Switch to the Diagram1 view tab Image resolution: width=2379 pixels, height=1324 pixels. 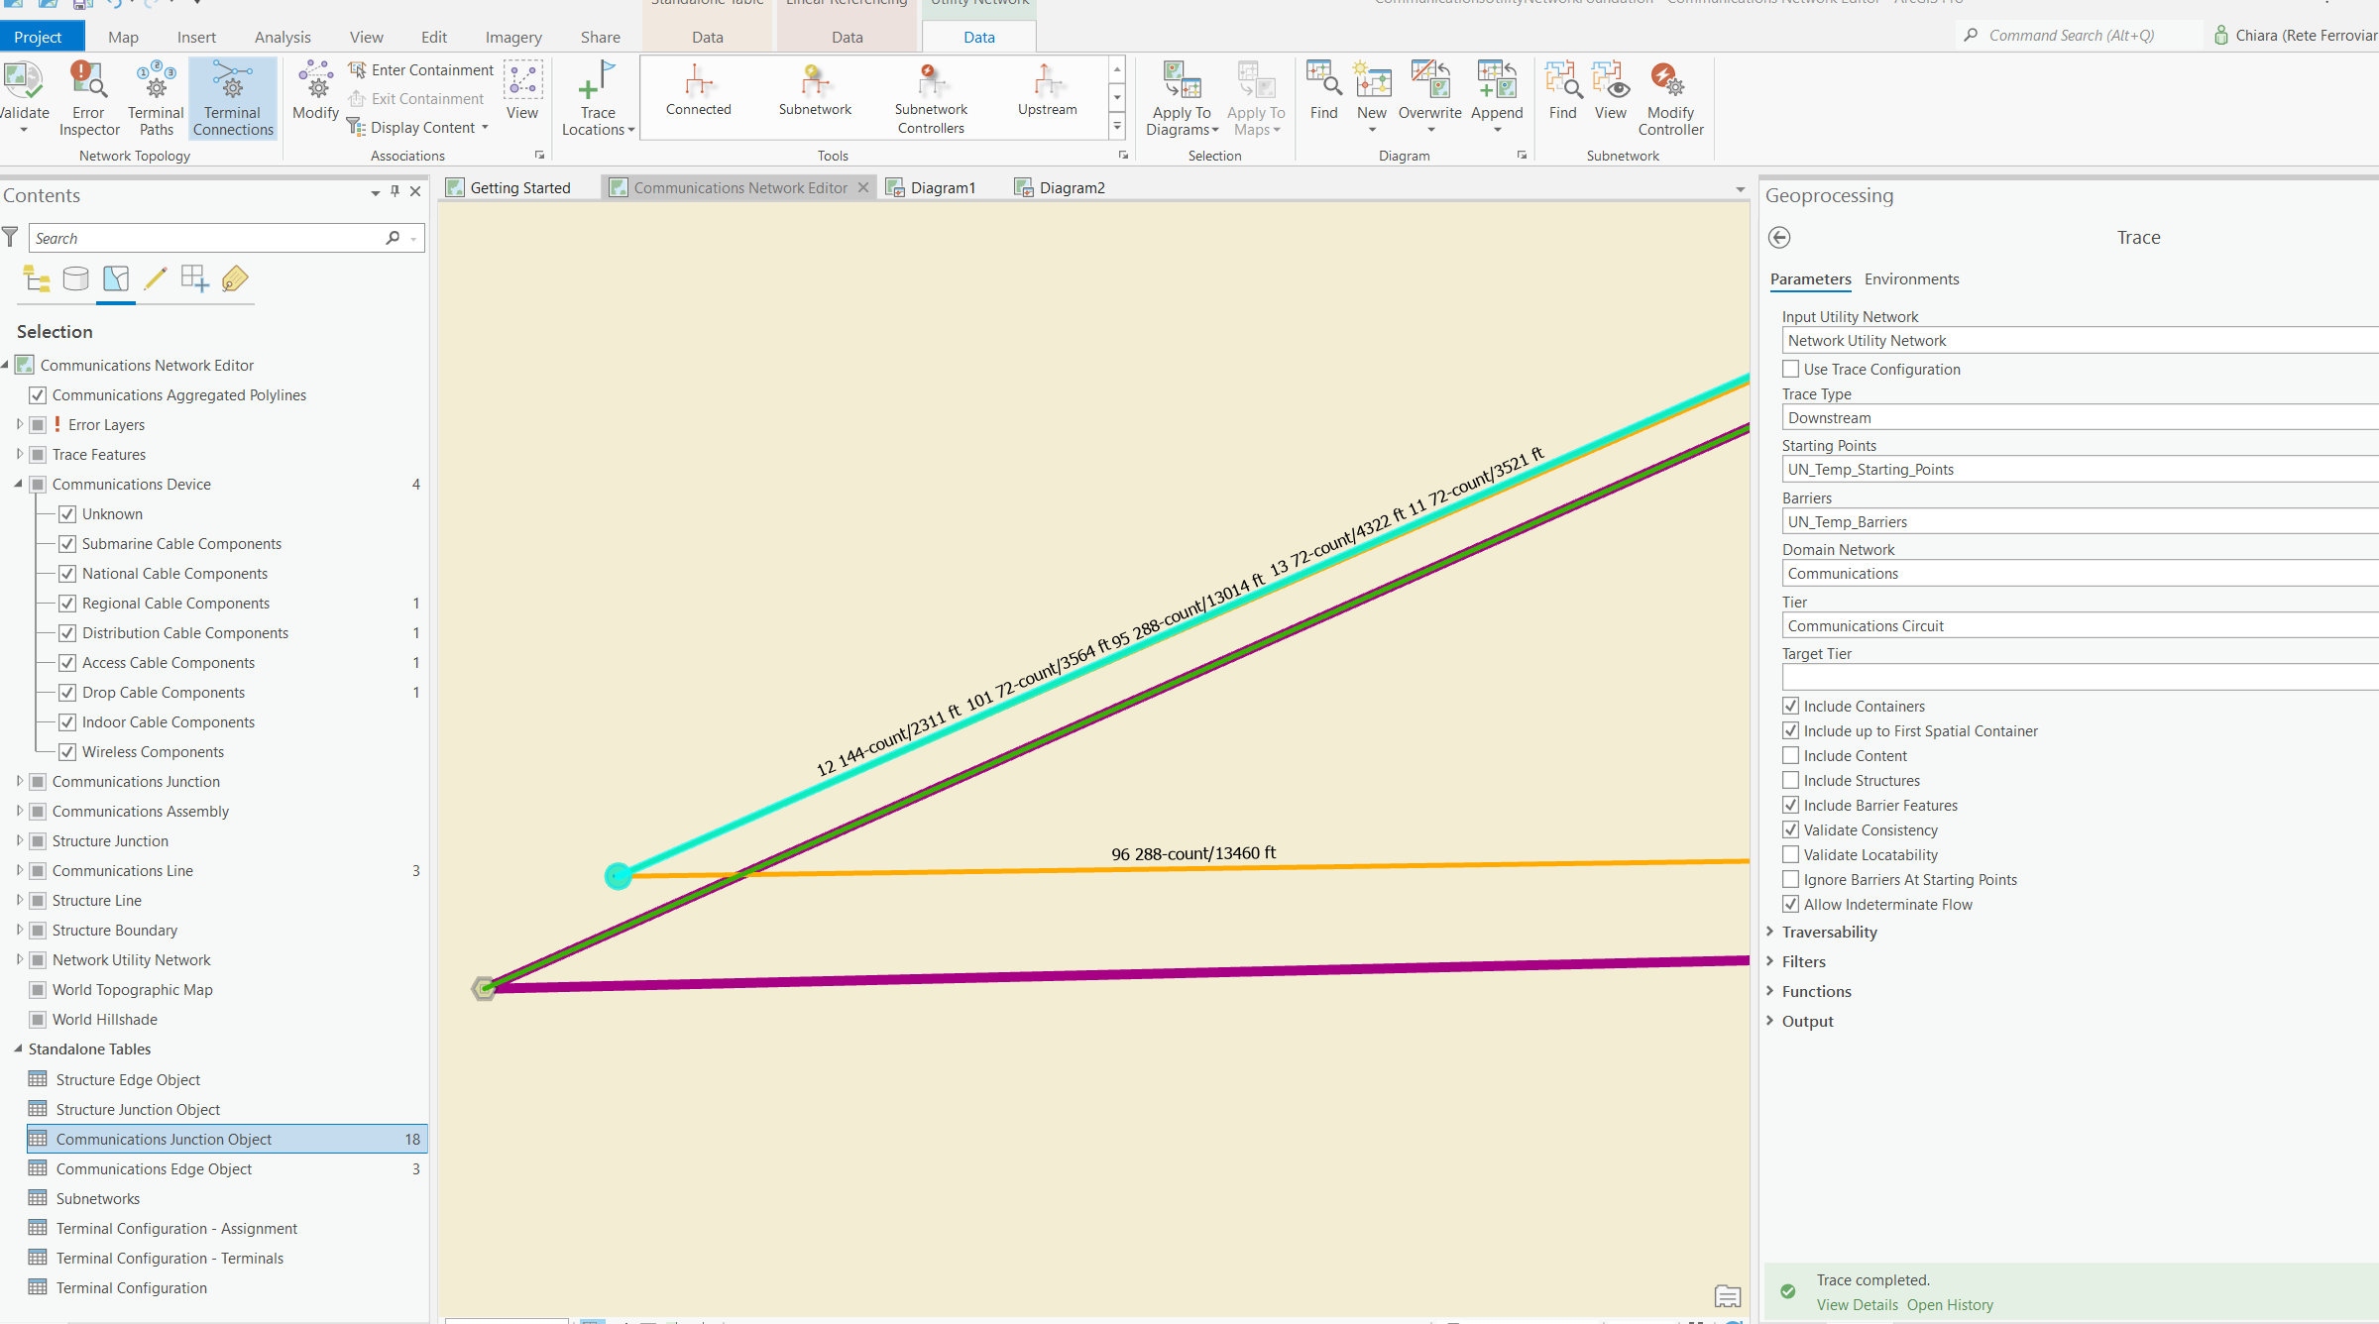942,188
